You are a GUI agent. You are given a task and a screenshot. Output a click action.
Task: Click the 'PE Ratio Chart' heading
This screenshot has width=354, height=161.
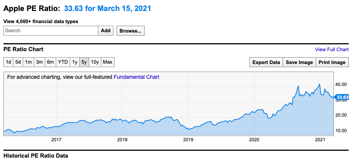pyautogui.click(x=24, y=49)
